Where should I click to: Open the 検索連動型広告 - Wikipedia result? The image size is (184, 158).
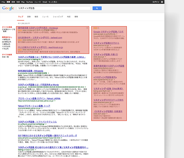point(31,71)
